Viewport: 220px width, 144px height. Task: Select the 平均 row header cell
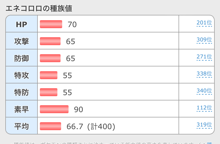[x=22, y=126]
